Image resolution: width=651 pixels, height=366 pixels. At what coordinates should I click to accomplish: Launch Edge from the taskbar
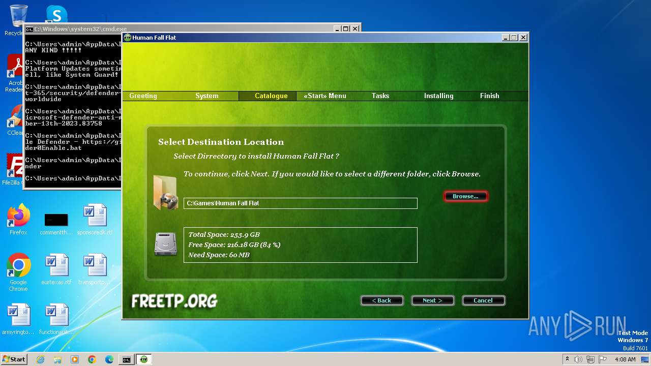pyautogui.click(x=109, y=359)
